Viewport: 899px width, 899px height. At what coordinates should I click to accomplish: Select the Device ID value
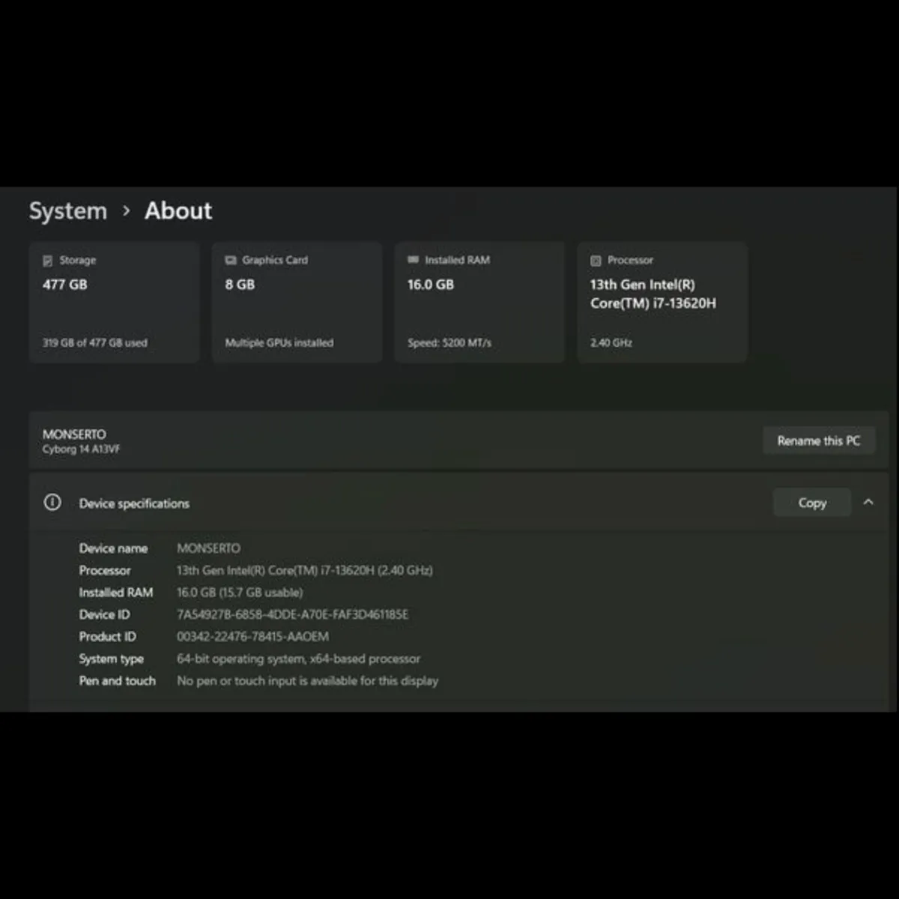click(292, 614)
